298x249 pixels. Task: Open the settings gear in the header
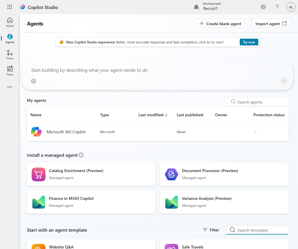[x=263, y=7]
